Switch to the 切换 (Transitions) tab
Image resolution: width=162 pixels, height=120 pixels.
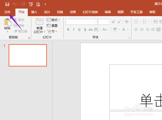(60, 12)
